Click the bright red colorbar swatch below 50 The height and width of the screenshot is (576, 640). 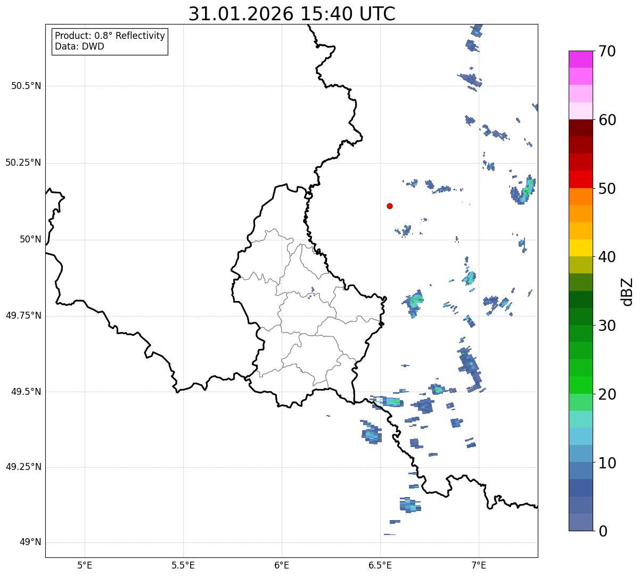coord(580,179)
